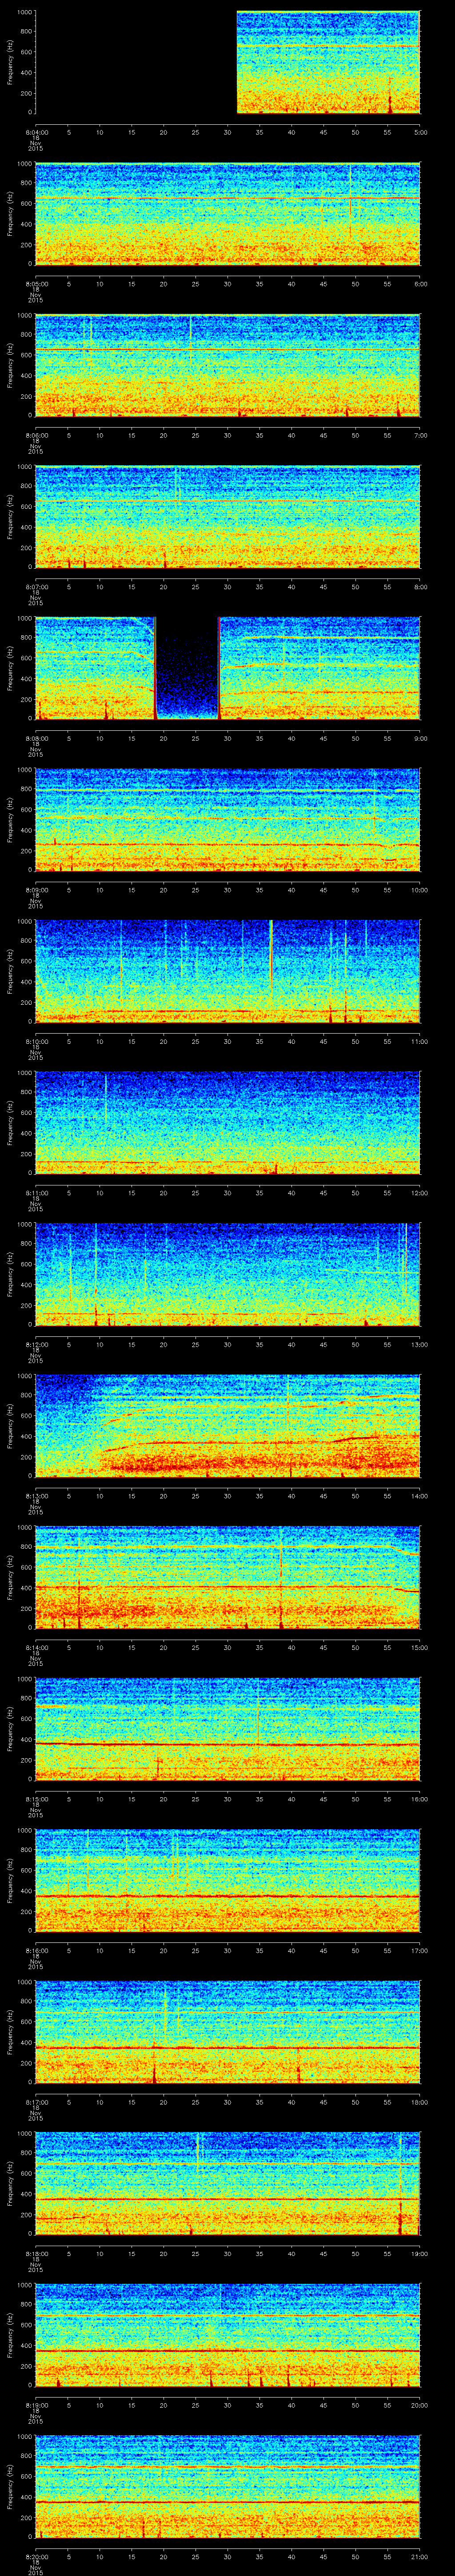Click the 8:08:00 spectrogram with the data gap

coord(228,668)
